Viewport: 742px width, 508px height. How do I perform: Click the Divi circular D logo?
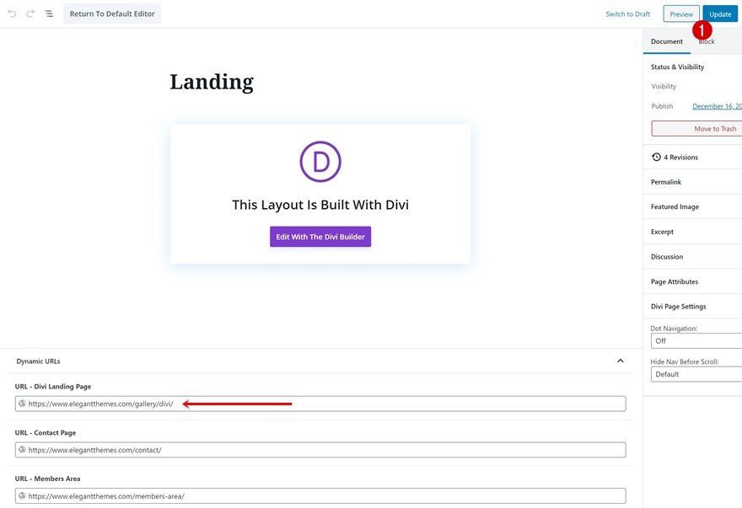[320, 161]
